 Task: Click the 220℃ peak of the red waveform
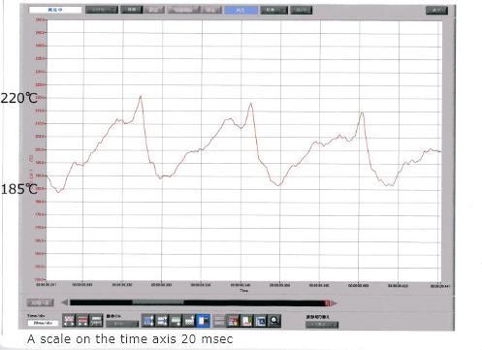[141, 96]
